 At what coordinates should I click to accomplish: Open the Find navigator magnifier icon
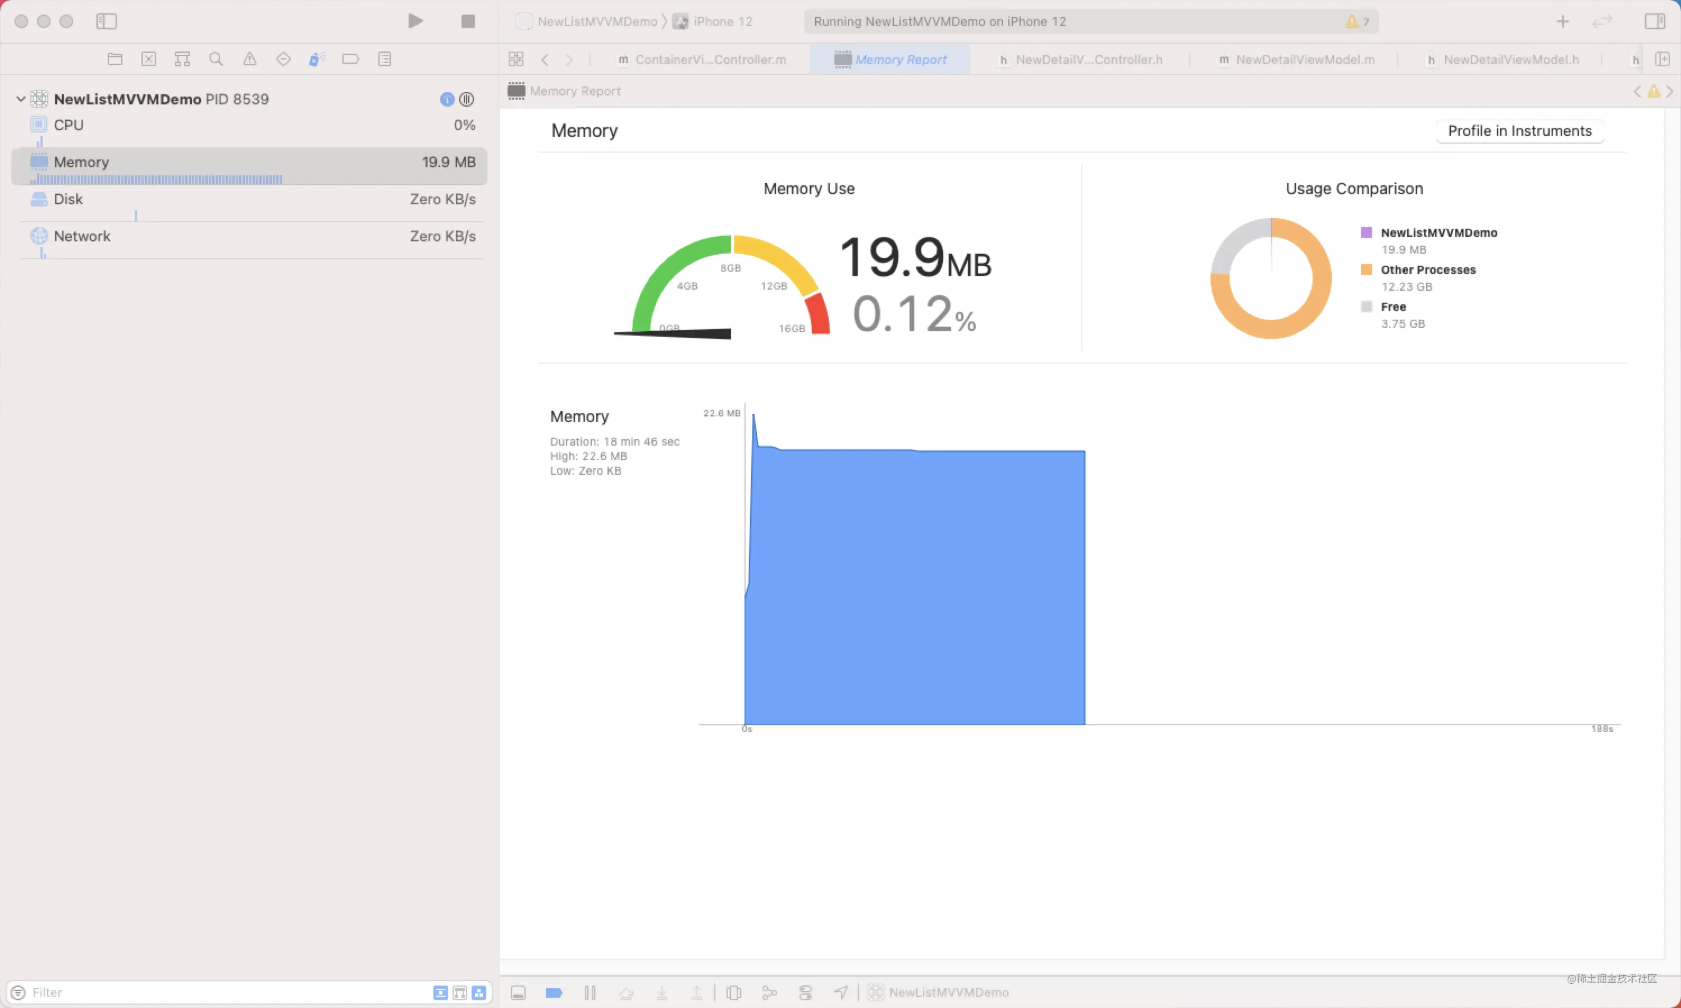[x=216, y=59]
